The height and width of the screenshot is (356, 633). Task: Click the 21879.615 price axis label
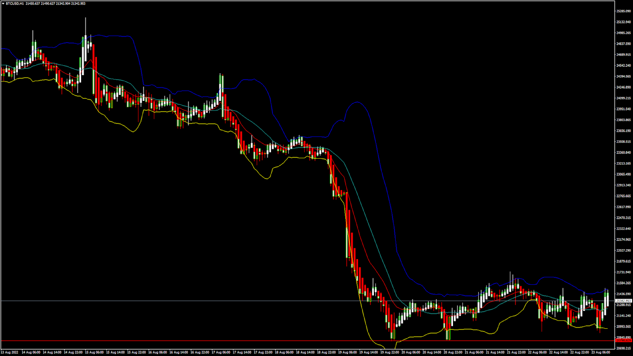coord(624,261)
